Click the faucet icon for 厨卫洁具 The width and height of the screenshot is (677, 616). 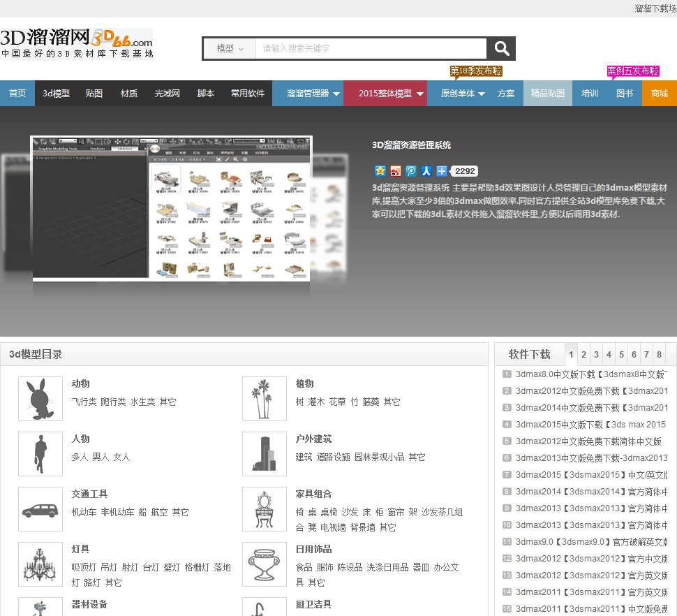point(265,607)
